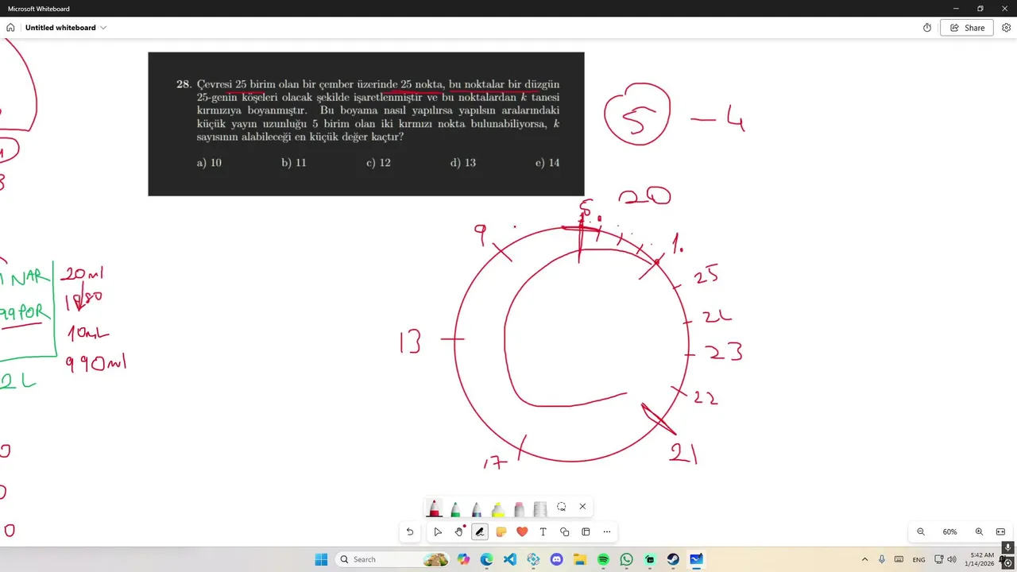Open the Windows Start menu
This screenshot has width=1017, height=572.
(x=321, y=559)
